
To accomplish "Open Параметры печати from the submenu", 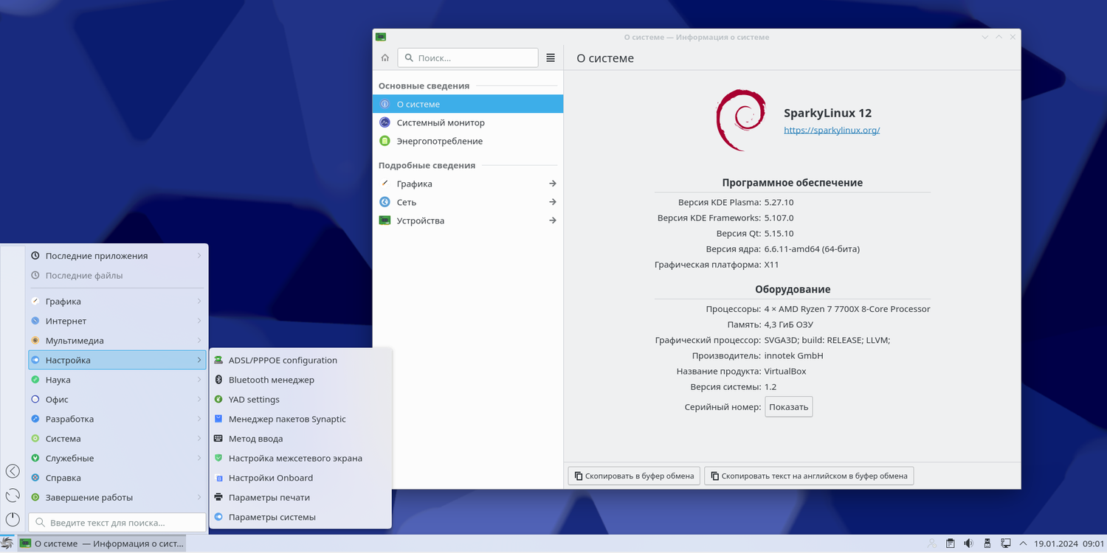I will (300, 497).
